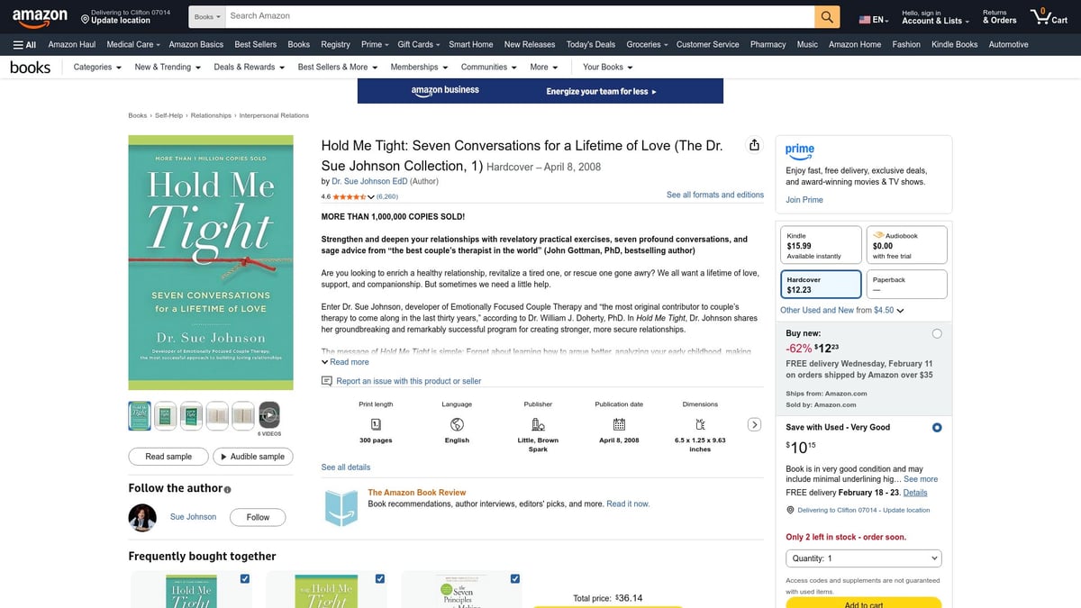Select the Save with Used radio button

[937, 427]
